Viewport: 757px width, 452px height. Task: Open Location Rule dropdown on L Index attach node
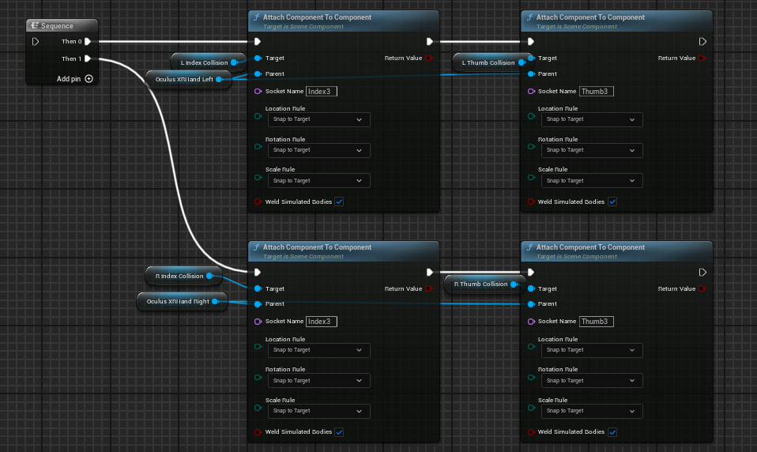point(318,119)
